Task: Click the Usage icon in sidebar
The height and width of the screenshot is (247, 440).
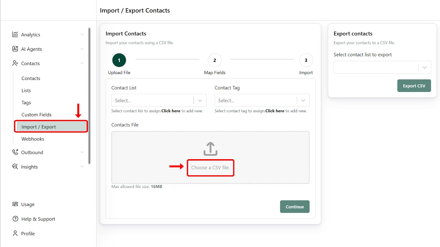Action: click(15, 204)
